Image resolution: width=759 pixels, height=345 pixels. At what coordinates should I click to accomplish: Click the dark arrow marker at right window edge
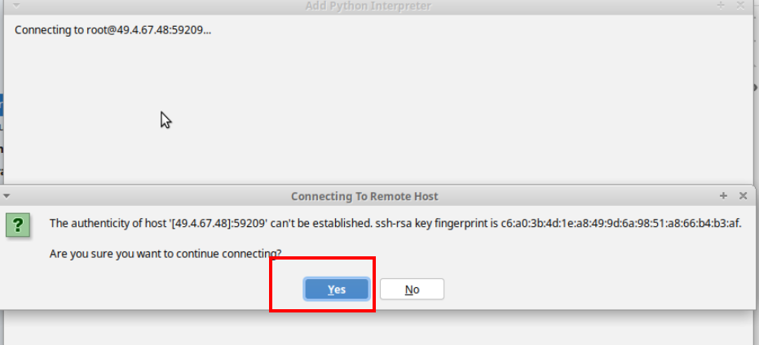(756, 87)
